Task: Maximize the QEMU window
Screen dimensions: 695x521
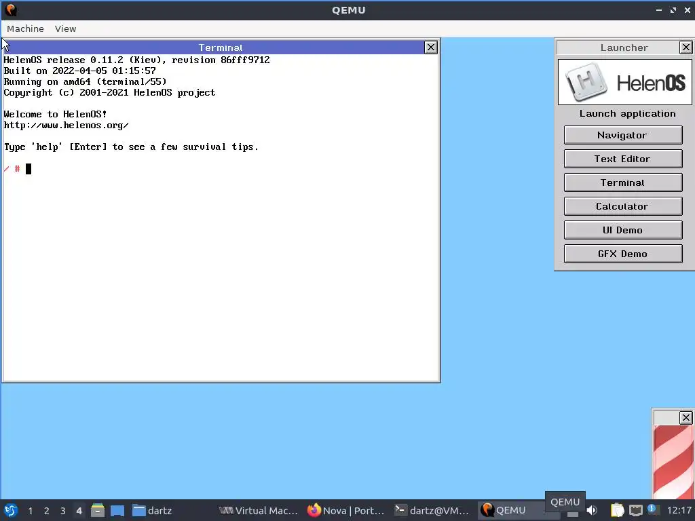Action: click(x=673, y=9)
